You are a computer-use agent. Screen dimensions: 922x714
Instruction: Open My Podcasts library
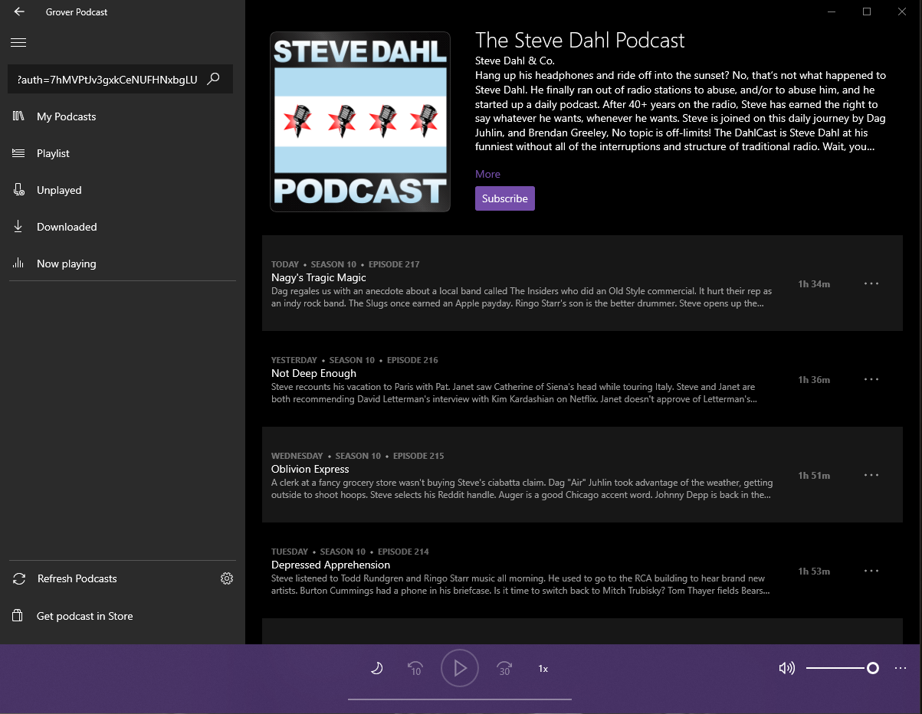[123, 116]
